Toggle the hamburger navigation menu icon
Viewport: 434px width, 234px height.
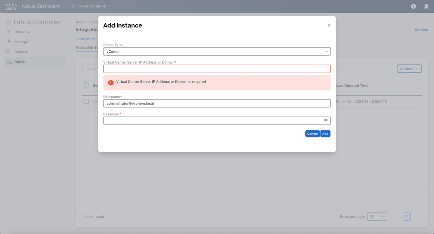click(8, 22)
